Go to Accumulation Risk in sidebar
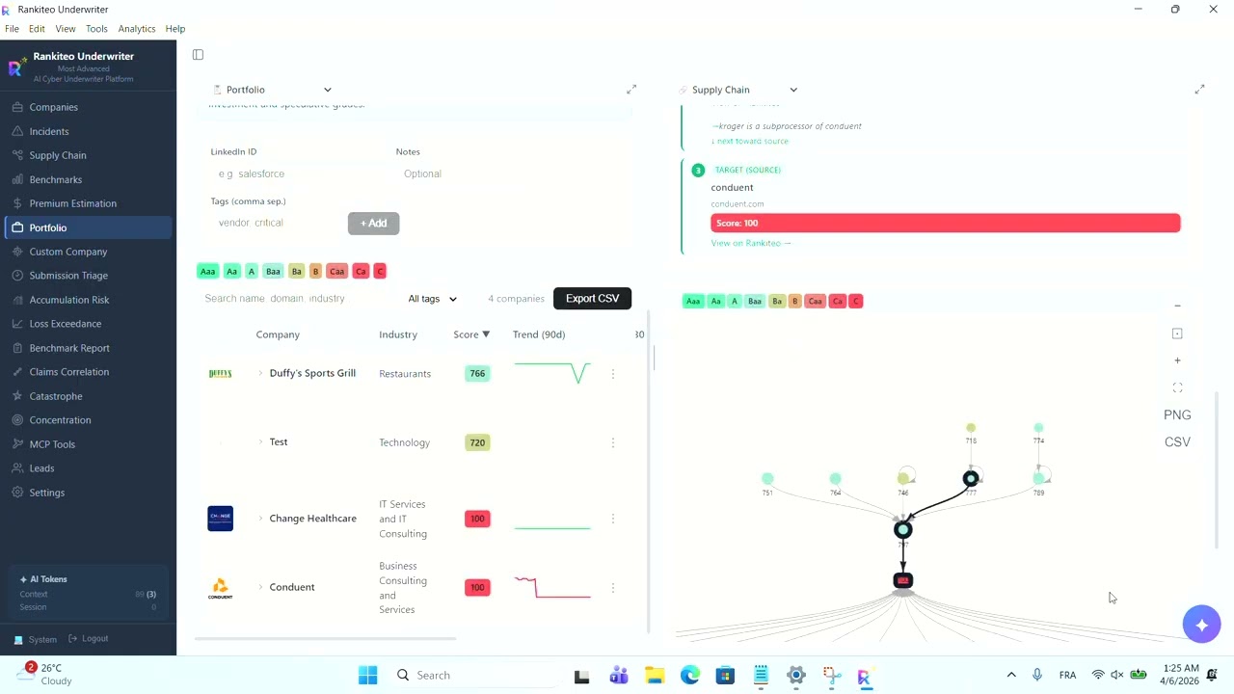This screenshot has height=694, width=1234. point(88,300)
